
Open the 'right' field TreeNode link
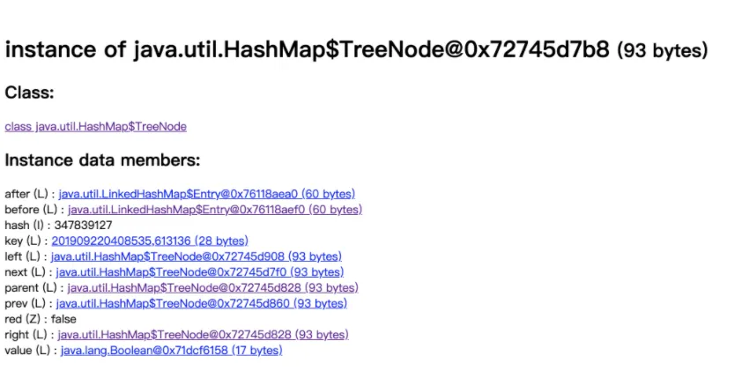click(x=203, y=335)
